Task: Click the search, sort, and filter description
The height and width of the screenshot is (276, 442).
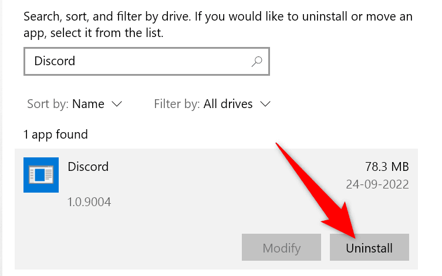Action: point(217,24)
